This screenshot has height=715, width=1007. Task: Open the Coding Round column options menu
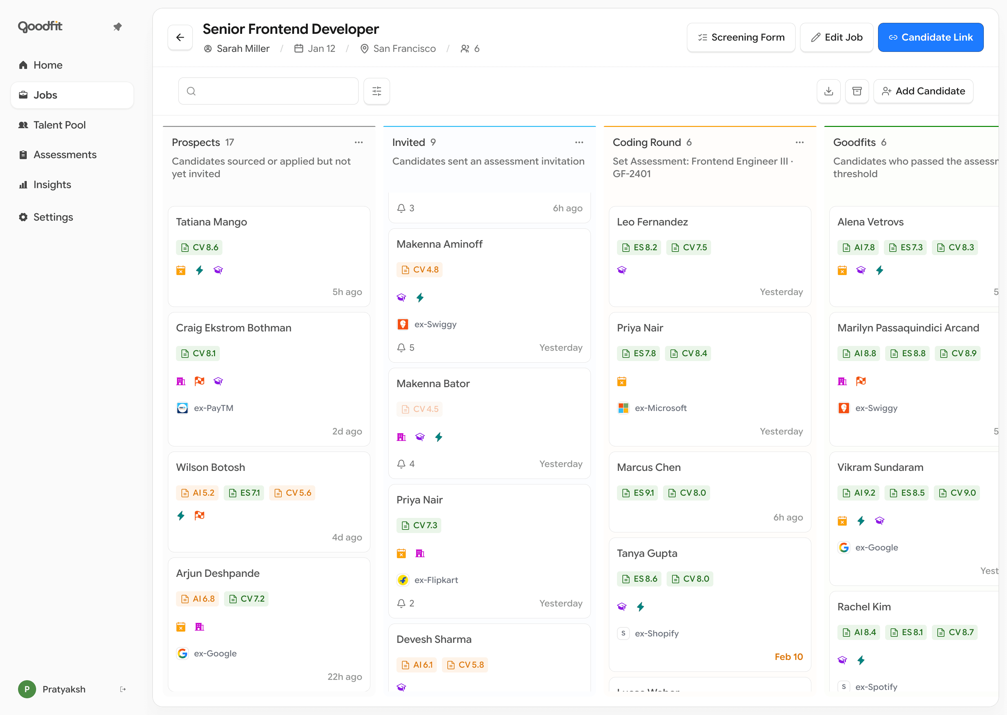pyautogui.click(x=799, y=142)
